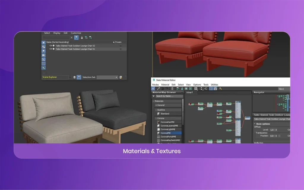This screenshot has height=190, width=304.
Task: Toggle Display Groups filter icon in Scene Explorer
Action: click(x=44, y=68)
